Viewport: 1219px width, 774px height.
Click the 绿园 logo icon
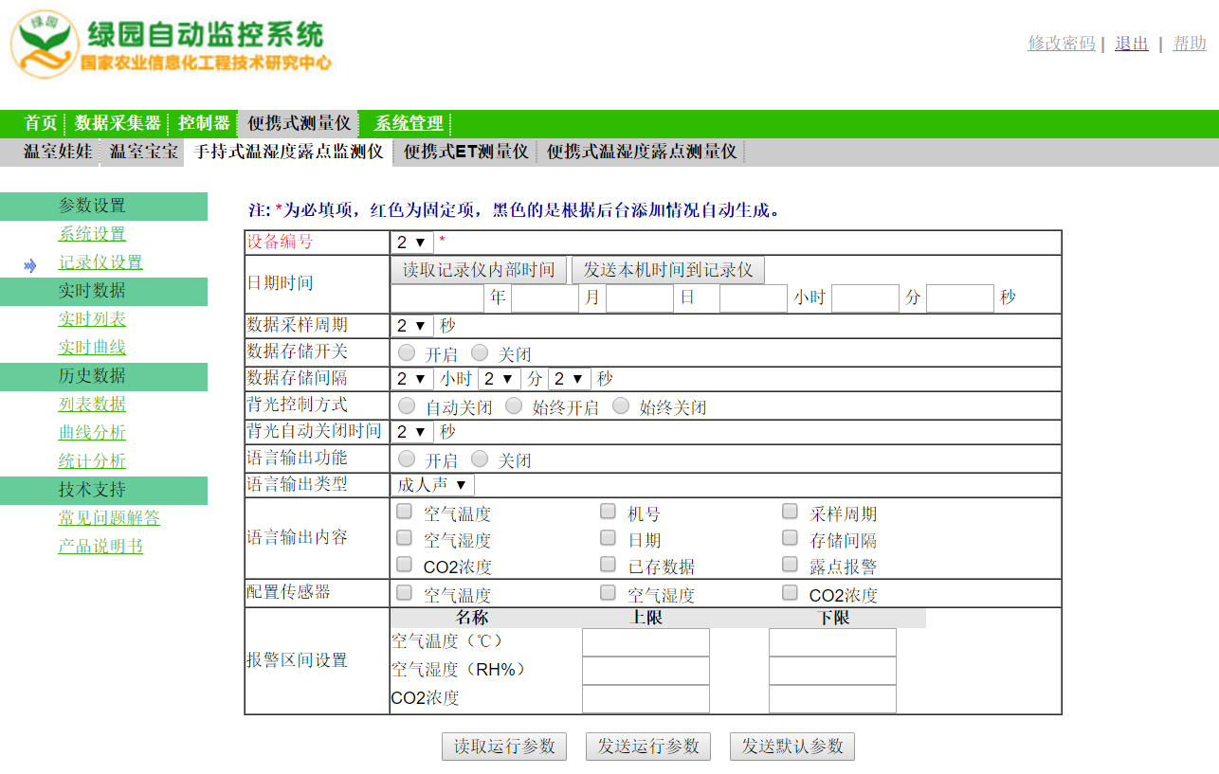pos(45,44)
